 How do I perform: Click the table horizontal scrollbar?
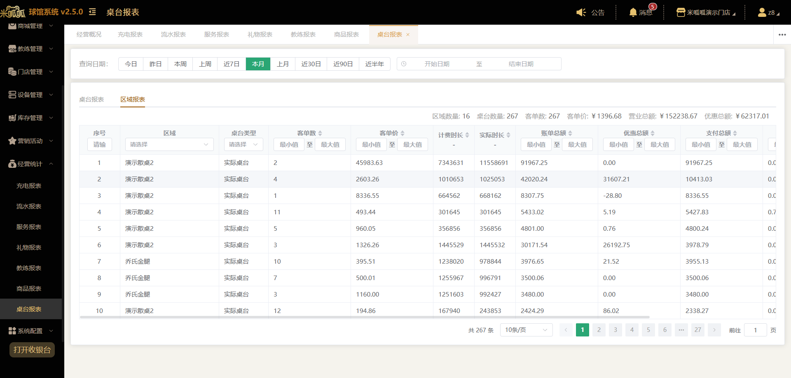[365, 317]
